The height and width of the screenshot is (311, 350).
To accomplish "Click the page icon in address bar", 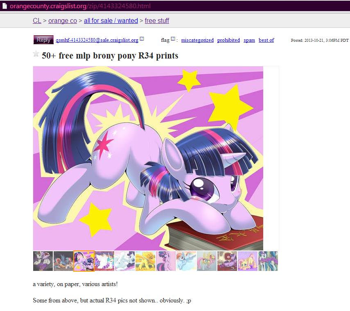I will click(x=5, y=6).
